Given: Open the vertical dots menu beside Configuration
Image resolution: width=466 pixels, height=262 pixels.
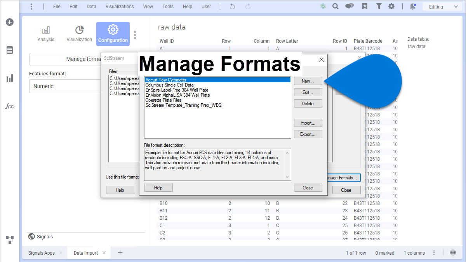Looking at the screenshot, I should 135,35.
